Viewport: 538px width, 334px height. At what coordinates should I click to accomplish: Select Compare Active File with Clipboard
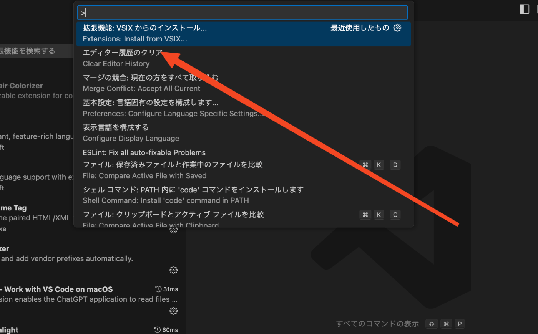pos(244,218)
